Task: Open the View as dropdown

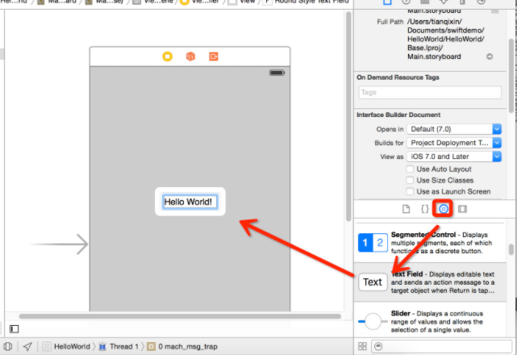Action: (x=454, y=157)
